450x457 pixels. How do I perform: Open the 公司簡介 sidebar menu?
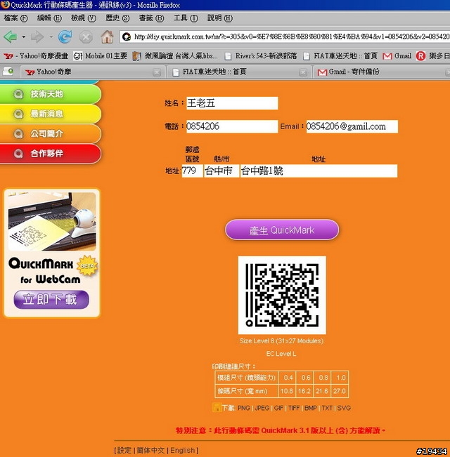coord(50,133)
